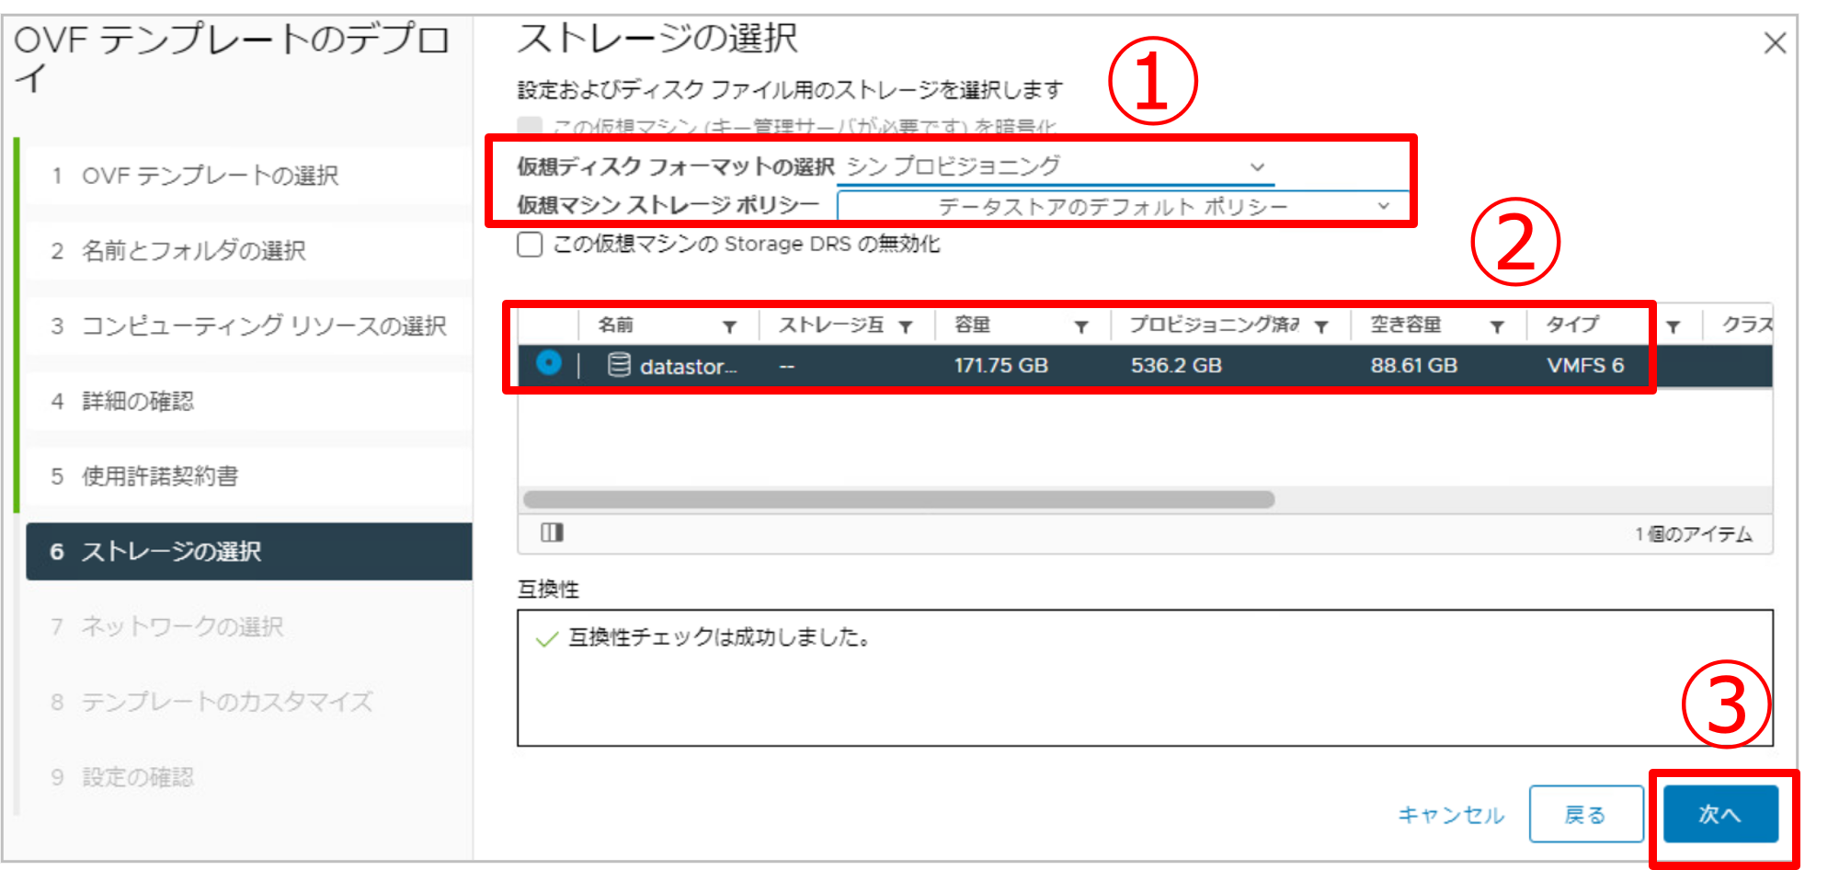Image resolution: width=1839 pixels, height=870 pixels.
Task: Go to step 4 詳細の確認
Action: [x=248, y=401]
